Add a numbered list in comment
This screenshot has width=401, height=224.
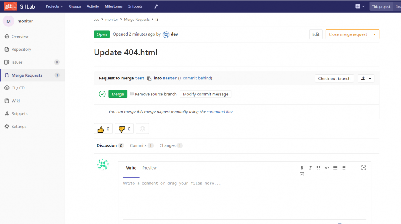(x=344, y=168)
